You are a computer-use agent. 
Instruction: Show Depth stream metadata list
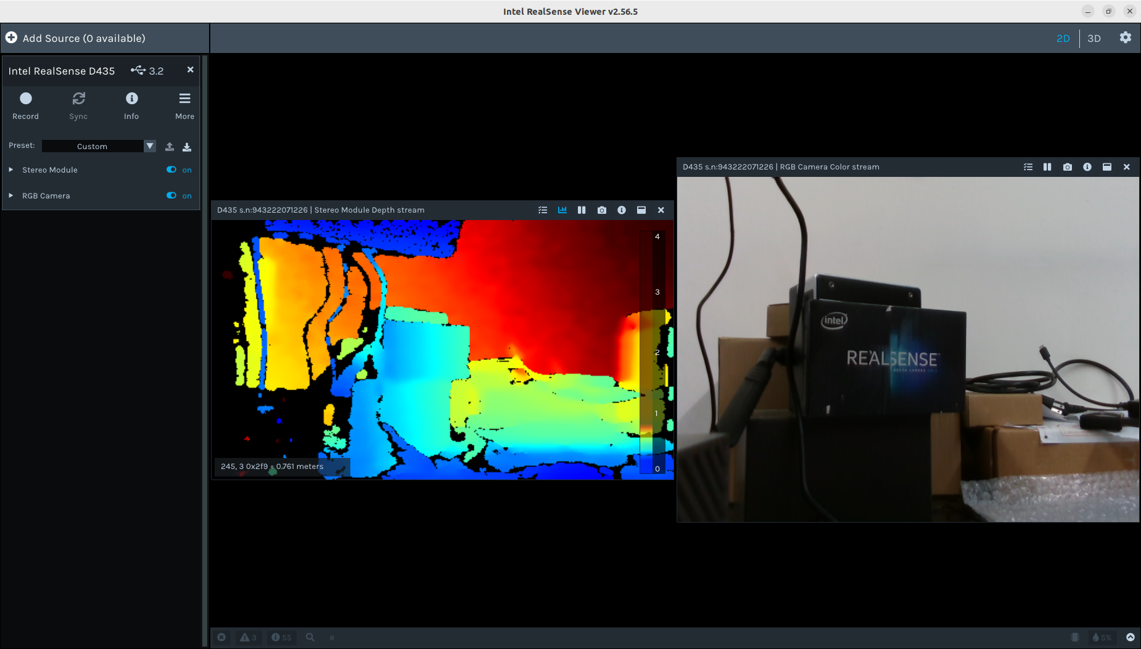click(543, 210)
